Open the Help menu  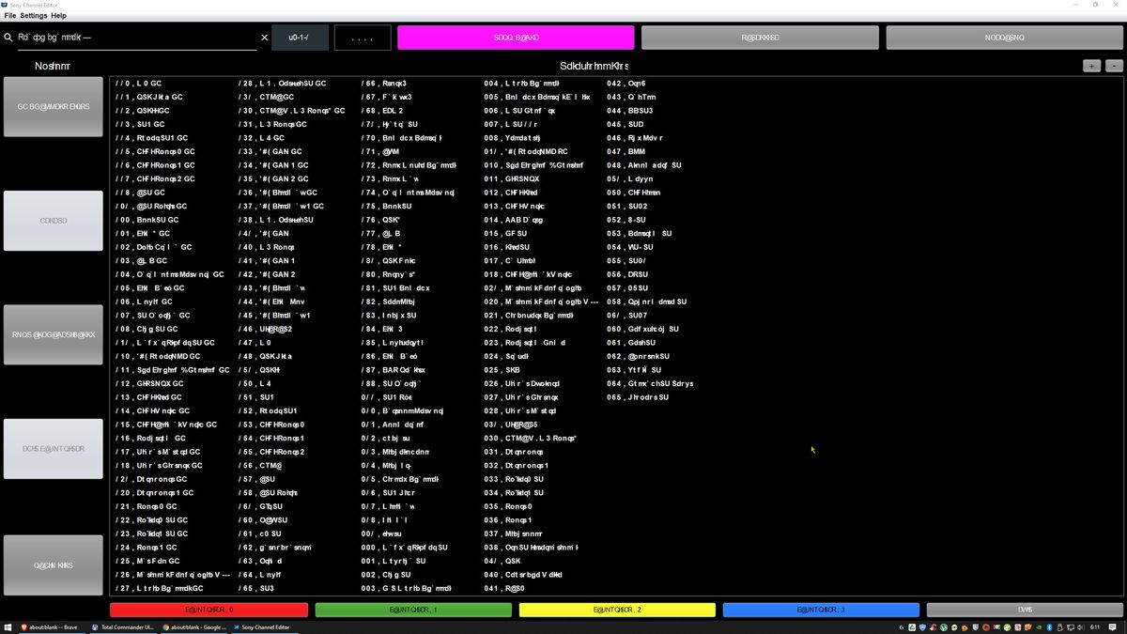(x=59, y=16)
